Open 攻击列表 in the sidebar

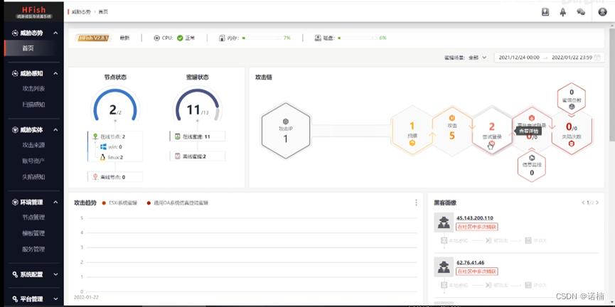pyautogui.click(x=33, y=89)
